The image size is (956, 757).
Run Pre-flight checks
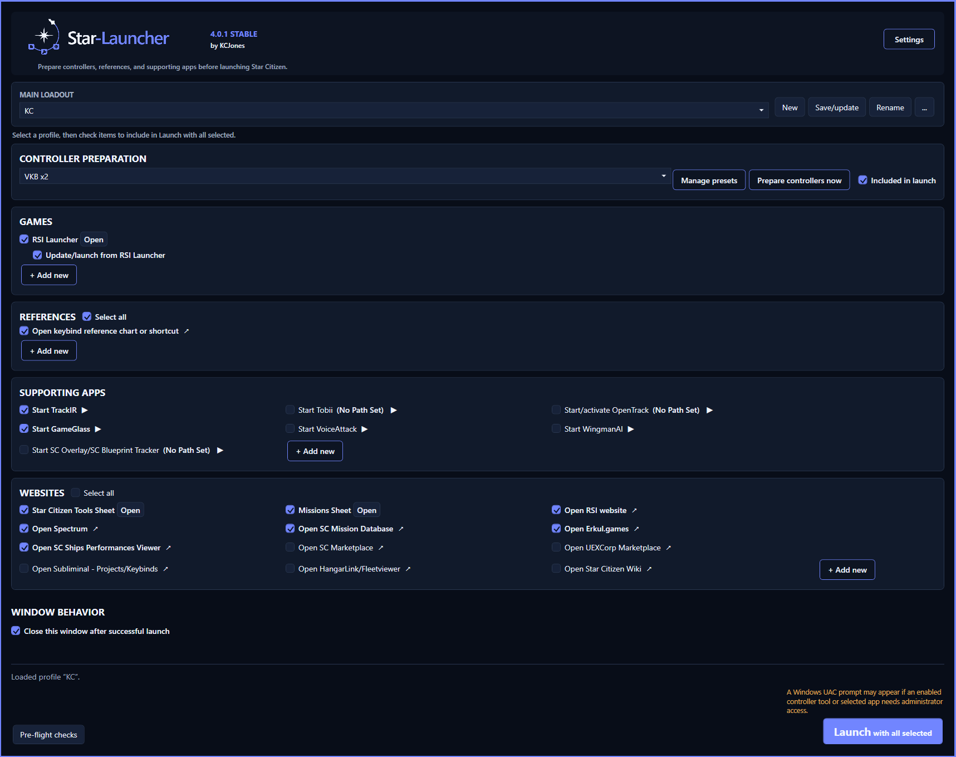[48, 735]
